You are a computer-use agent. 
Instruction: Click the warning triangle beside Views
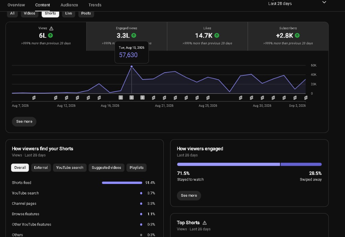coord(51,28)
